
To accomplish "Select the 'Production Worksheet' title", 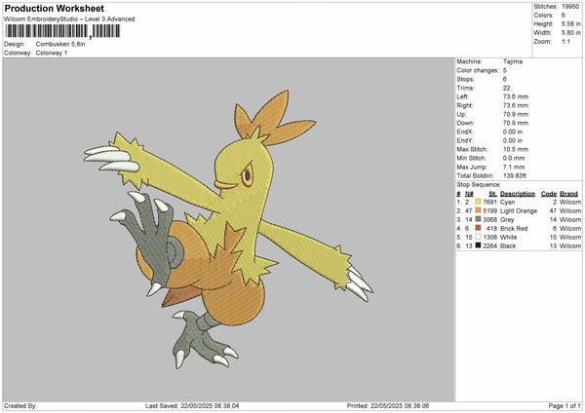I will [x=54, y=8].
